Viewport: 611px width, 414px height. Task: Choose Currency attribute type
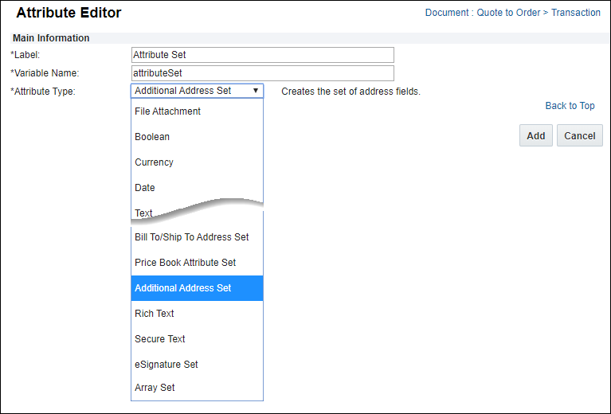pos(198,162)
